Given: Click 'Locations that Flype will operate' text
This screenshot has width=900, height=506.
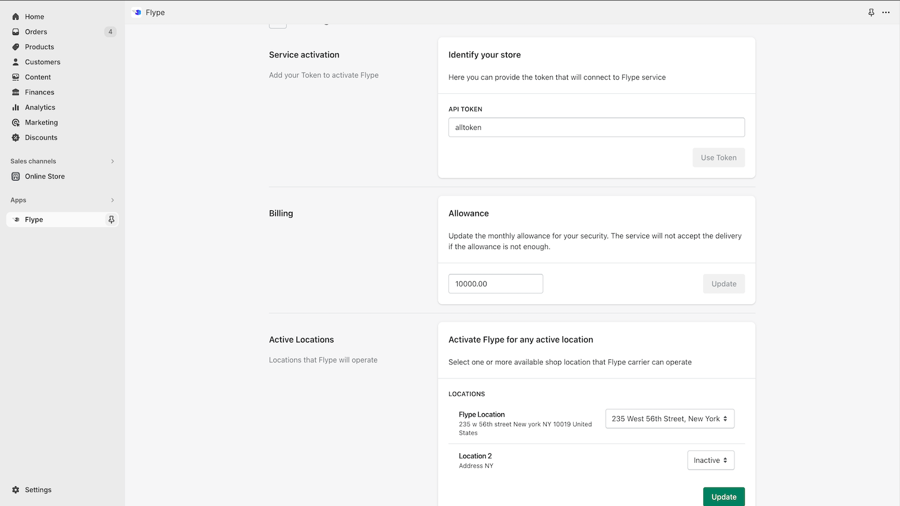Looking at the screenshot, I should [x=323, y=360].
